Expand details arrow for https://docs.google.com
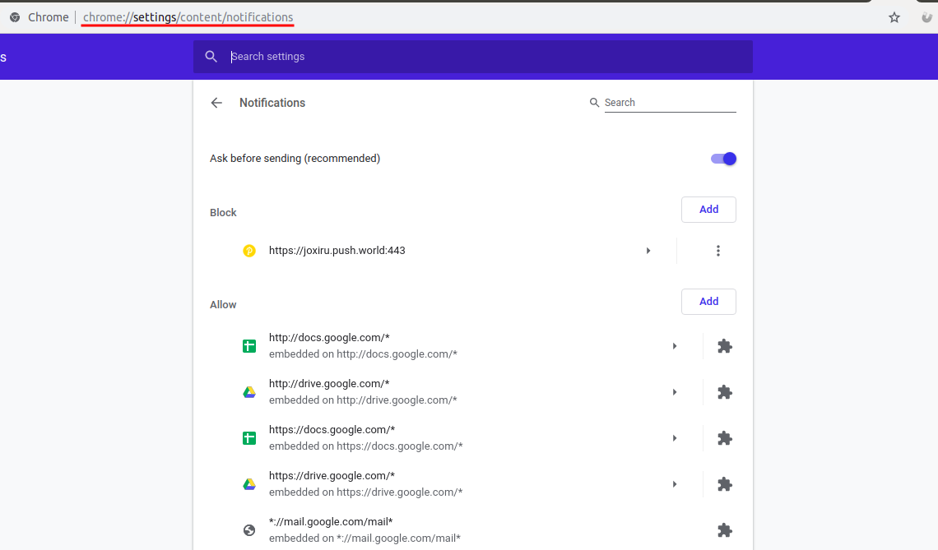Screen dimensions: 938x550 click(x=675, y=438)
